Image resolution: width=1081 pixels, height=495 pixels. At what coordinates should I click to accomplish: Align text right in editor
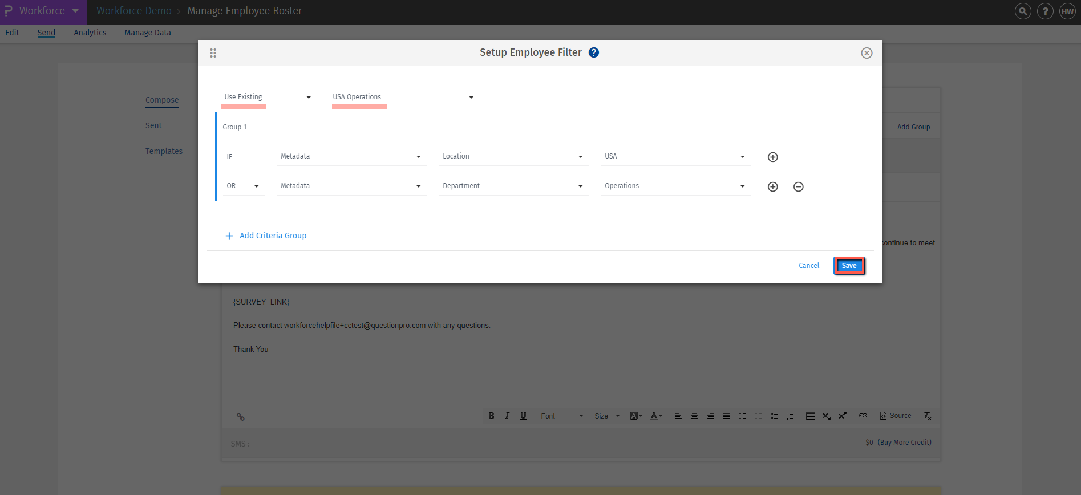coord(710,416)
